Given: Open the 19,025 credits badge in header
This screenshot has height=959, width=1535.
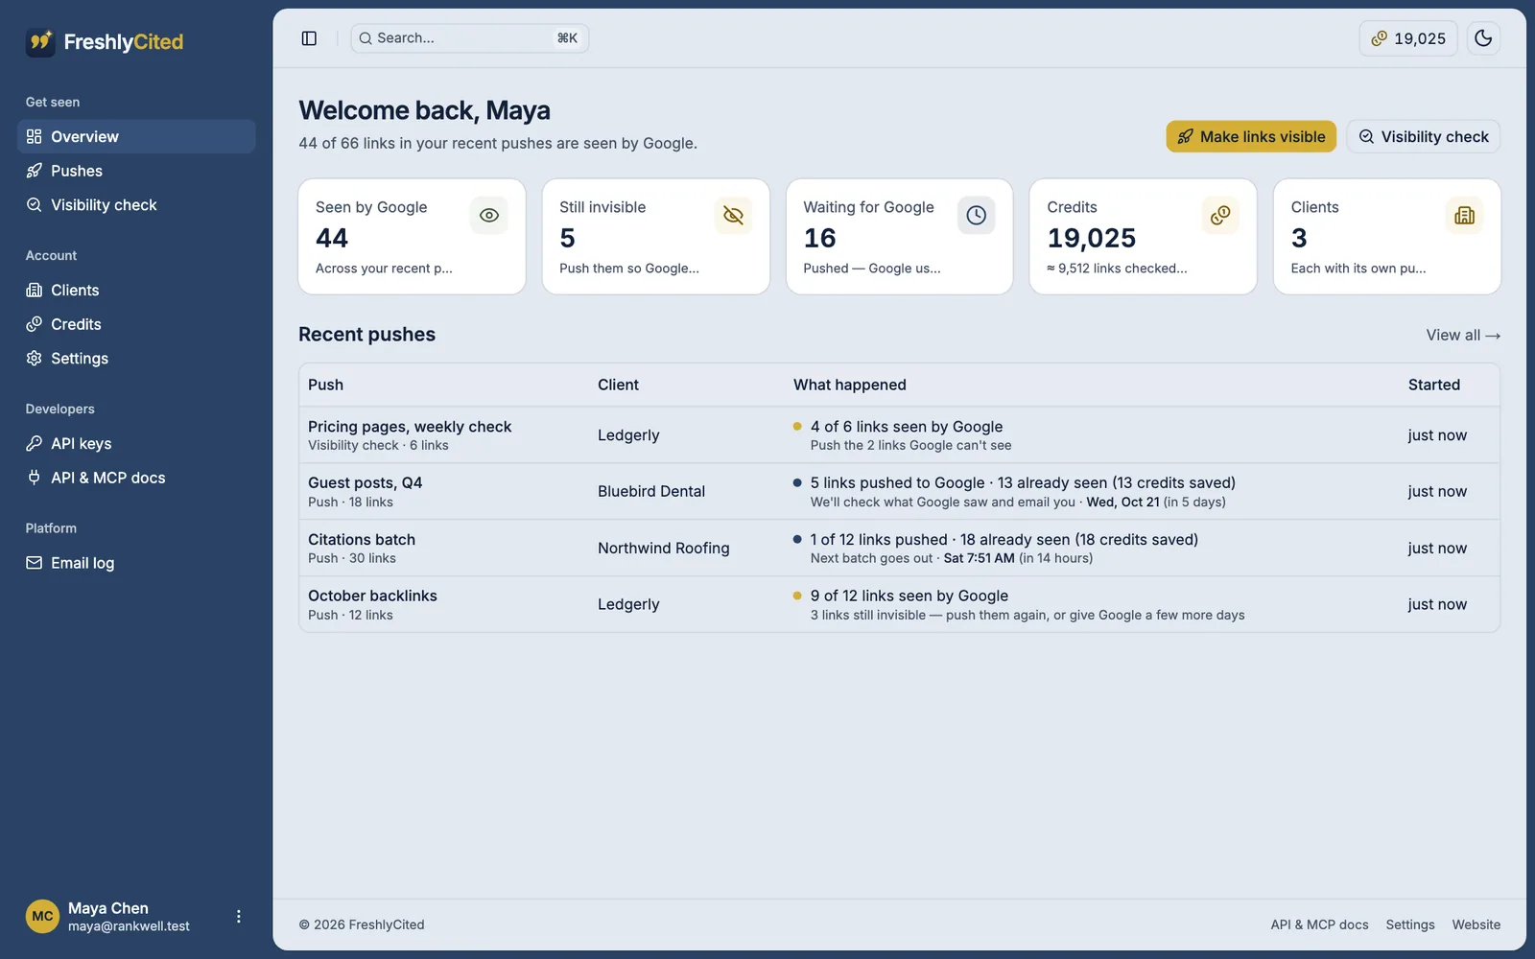Looking at the screenshot, I should coord(1408,38).
